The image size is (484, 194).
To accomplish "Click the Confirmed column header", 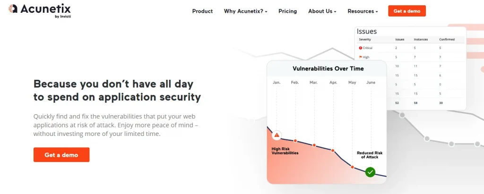I will (x=447, y=40).
